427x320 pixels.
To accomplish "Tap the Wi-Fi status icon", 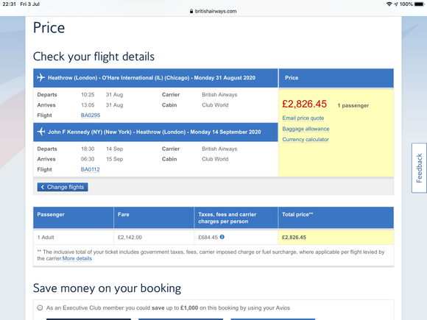I will 389,4.
